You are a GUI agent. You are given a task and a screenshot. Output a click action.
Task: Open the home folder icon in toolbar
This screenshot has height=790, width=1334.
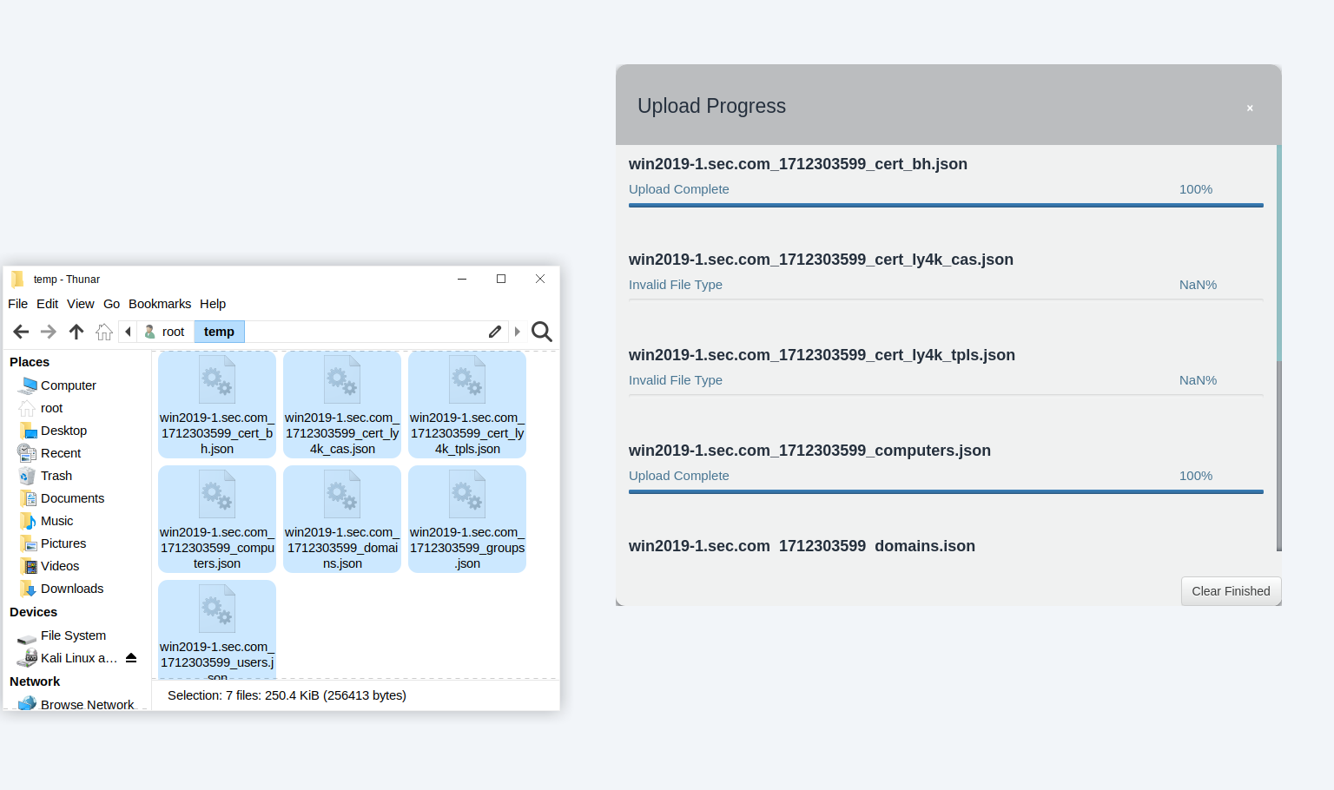pyautogui.click(x=104, y=332)
